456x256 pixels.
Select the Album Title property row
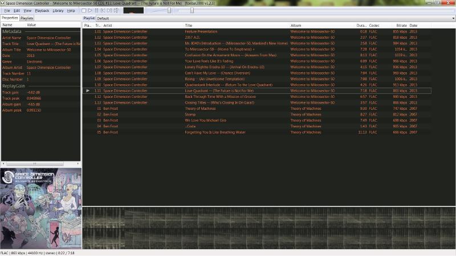(40, 49)
